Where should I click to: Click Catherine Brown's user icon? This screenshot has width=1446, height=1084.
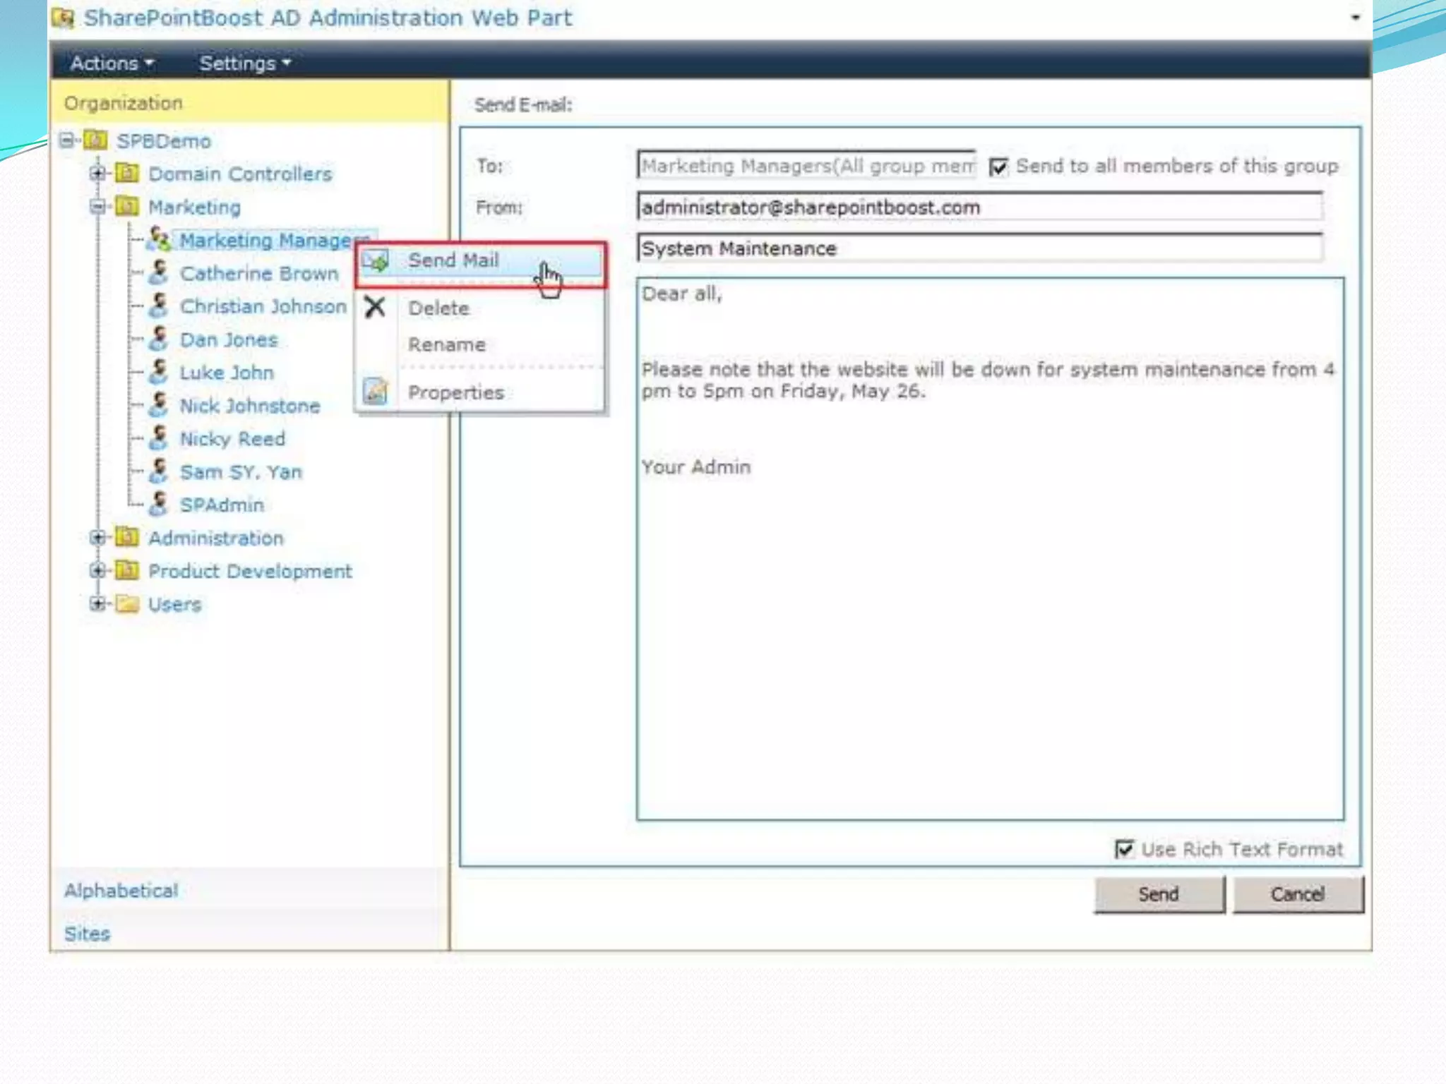click(x=160, y=273)
